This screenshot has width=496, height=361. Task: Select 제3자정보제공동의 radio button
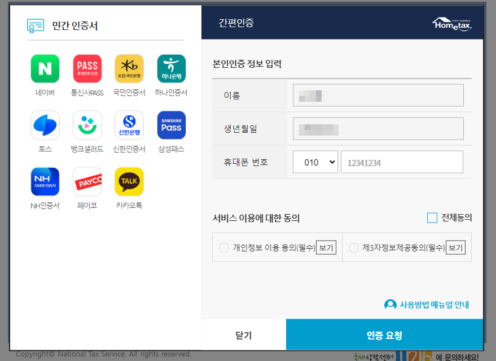point(354,247)
